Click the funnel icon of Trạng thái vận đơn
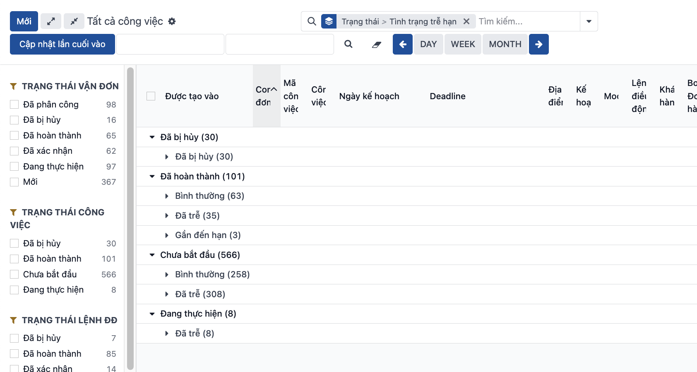This screenshot has width=697, height=372. click(x=14, y=86)
